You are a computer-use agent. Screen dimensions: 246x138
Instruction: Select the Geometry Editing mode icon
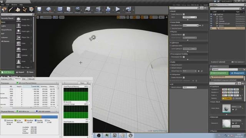click(x=31, y=10)
